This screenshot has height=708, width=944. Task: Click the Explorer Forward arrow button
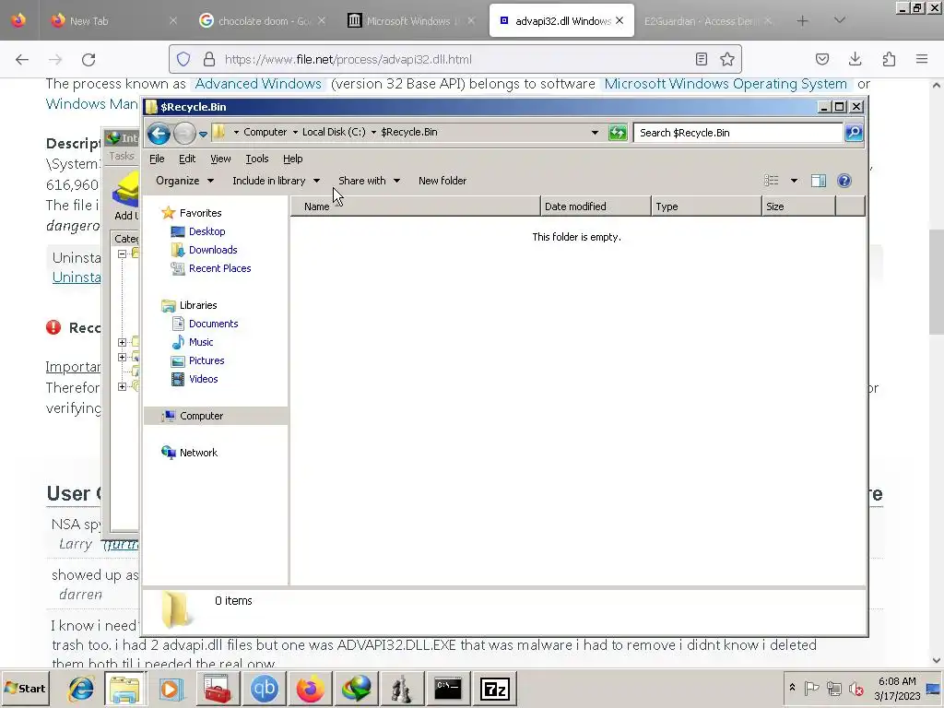pyautogui.click(x=184, y=133)
